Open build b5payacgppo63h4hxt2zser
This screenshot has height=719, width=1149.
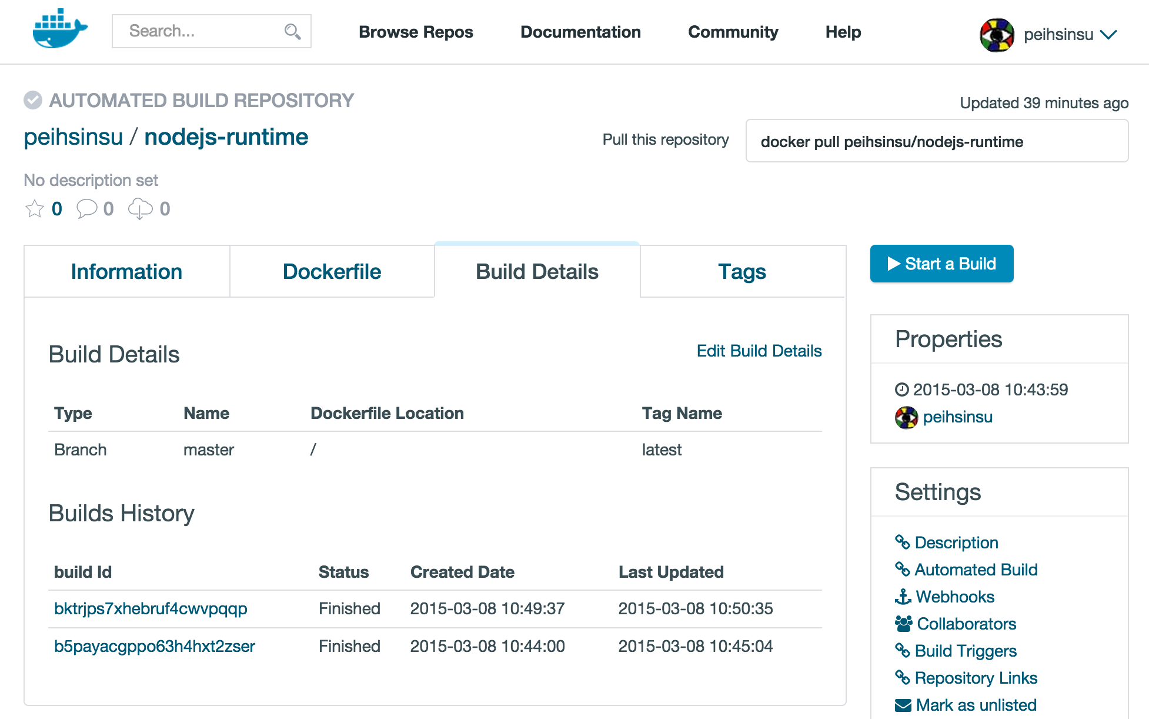(x=154, y=646)
